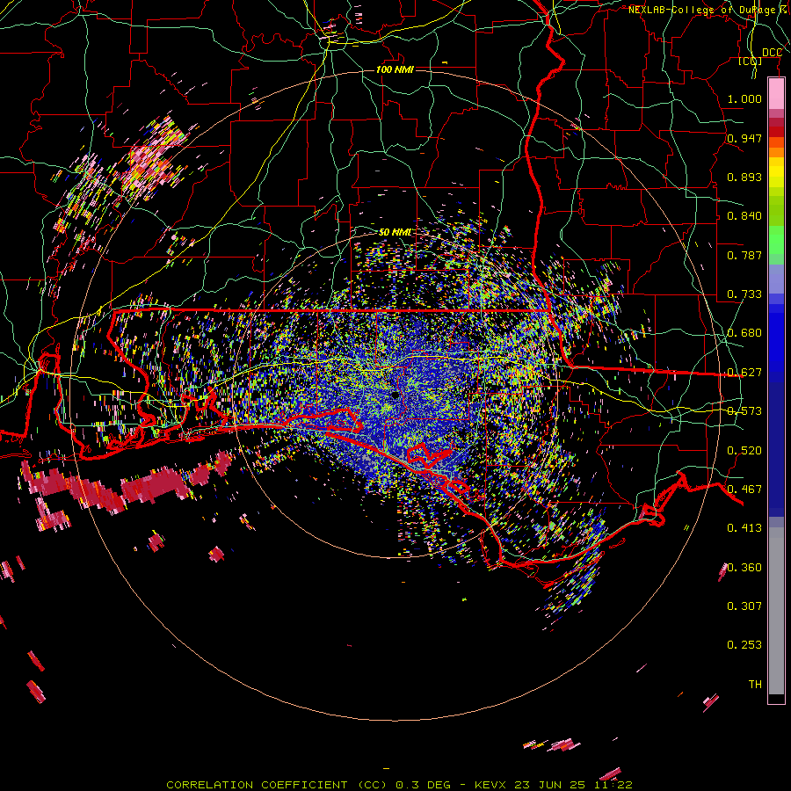The height and width of the screenshot is (791, 791).
Task: Click the 100 NMI range ring label
Action: coord(395,69)
